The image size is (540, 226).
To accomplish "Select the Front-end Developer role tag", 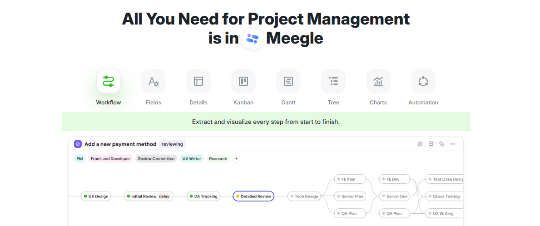I will click(110, 158).
